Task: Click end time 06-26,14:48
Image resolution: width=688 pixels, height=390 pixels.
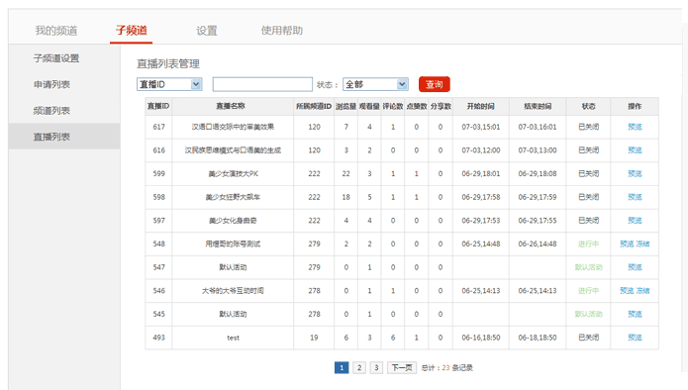Action: tap(538, 244)
